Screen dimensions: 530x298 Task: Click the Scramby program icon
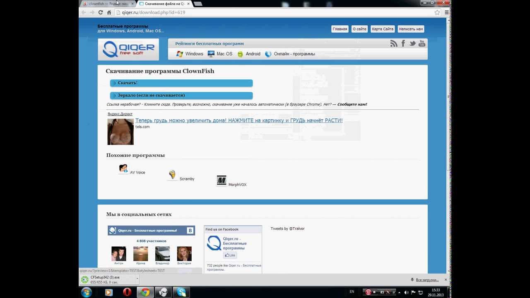pyautogui.click(x=172, y=175)
